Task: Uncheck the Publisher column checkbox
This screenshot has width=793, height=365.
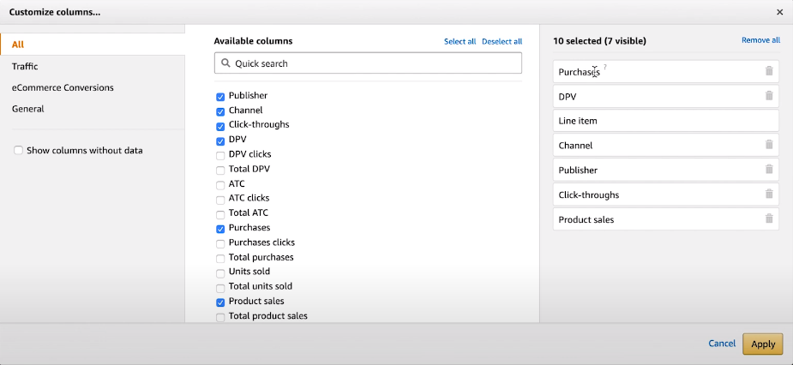Action: click(x=220, y=97)
